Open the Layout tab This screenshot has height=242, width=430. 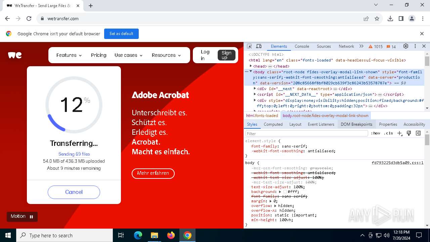(x=295, y=124)
